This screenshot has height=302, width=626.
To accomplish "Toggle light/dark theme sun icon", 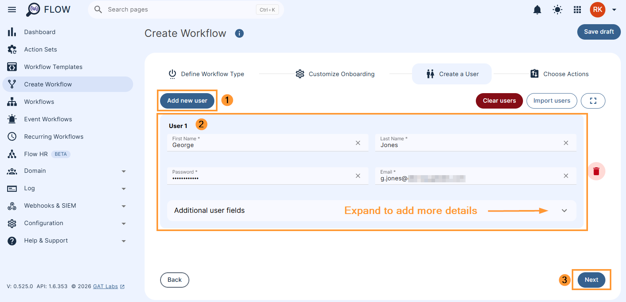I will coord(557,10).
